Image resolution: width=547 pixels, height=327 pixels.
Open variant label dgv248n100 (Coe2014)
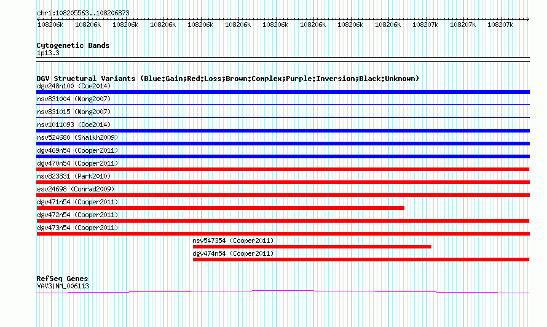(x=74, y=86)
